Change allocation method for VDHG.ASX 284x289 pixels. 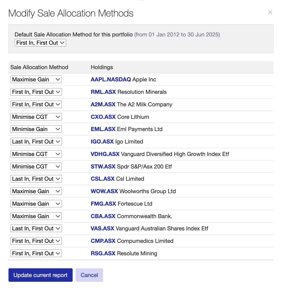[x=36, y=154]
